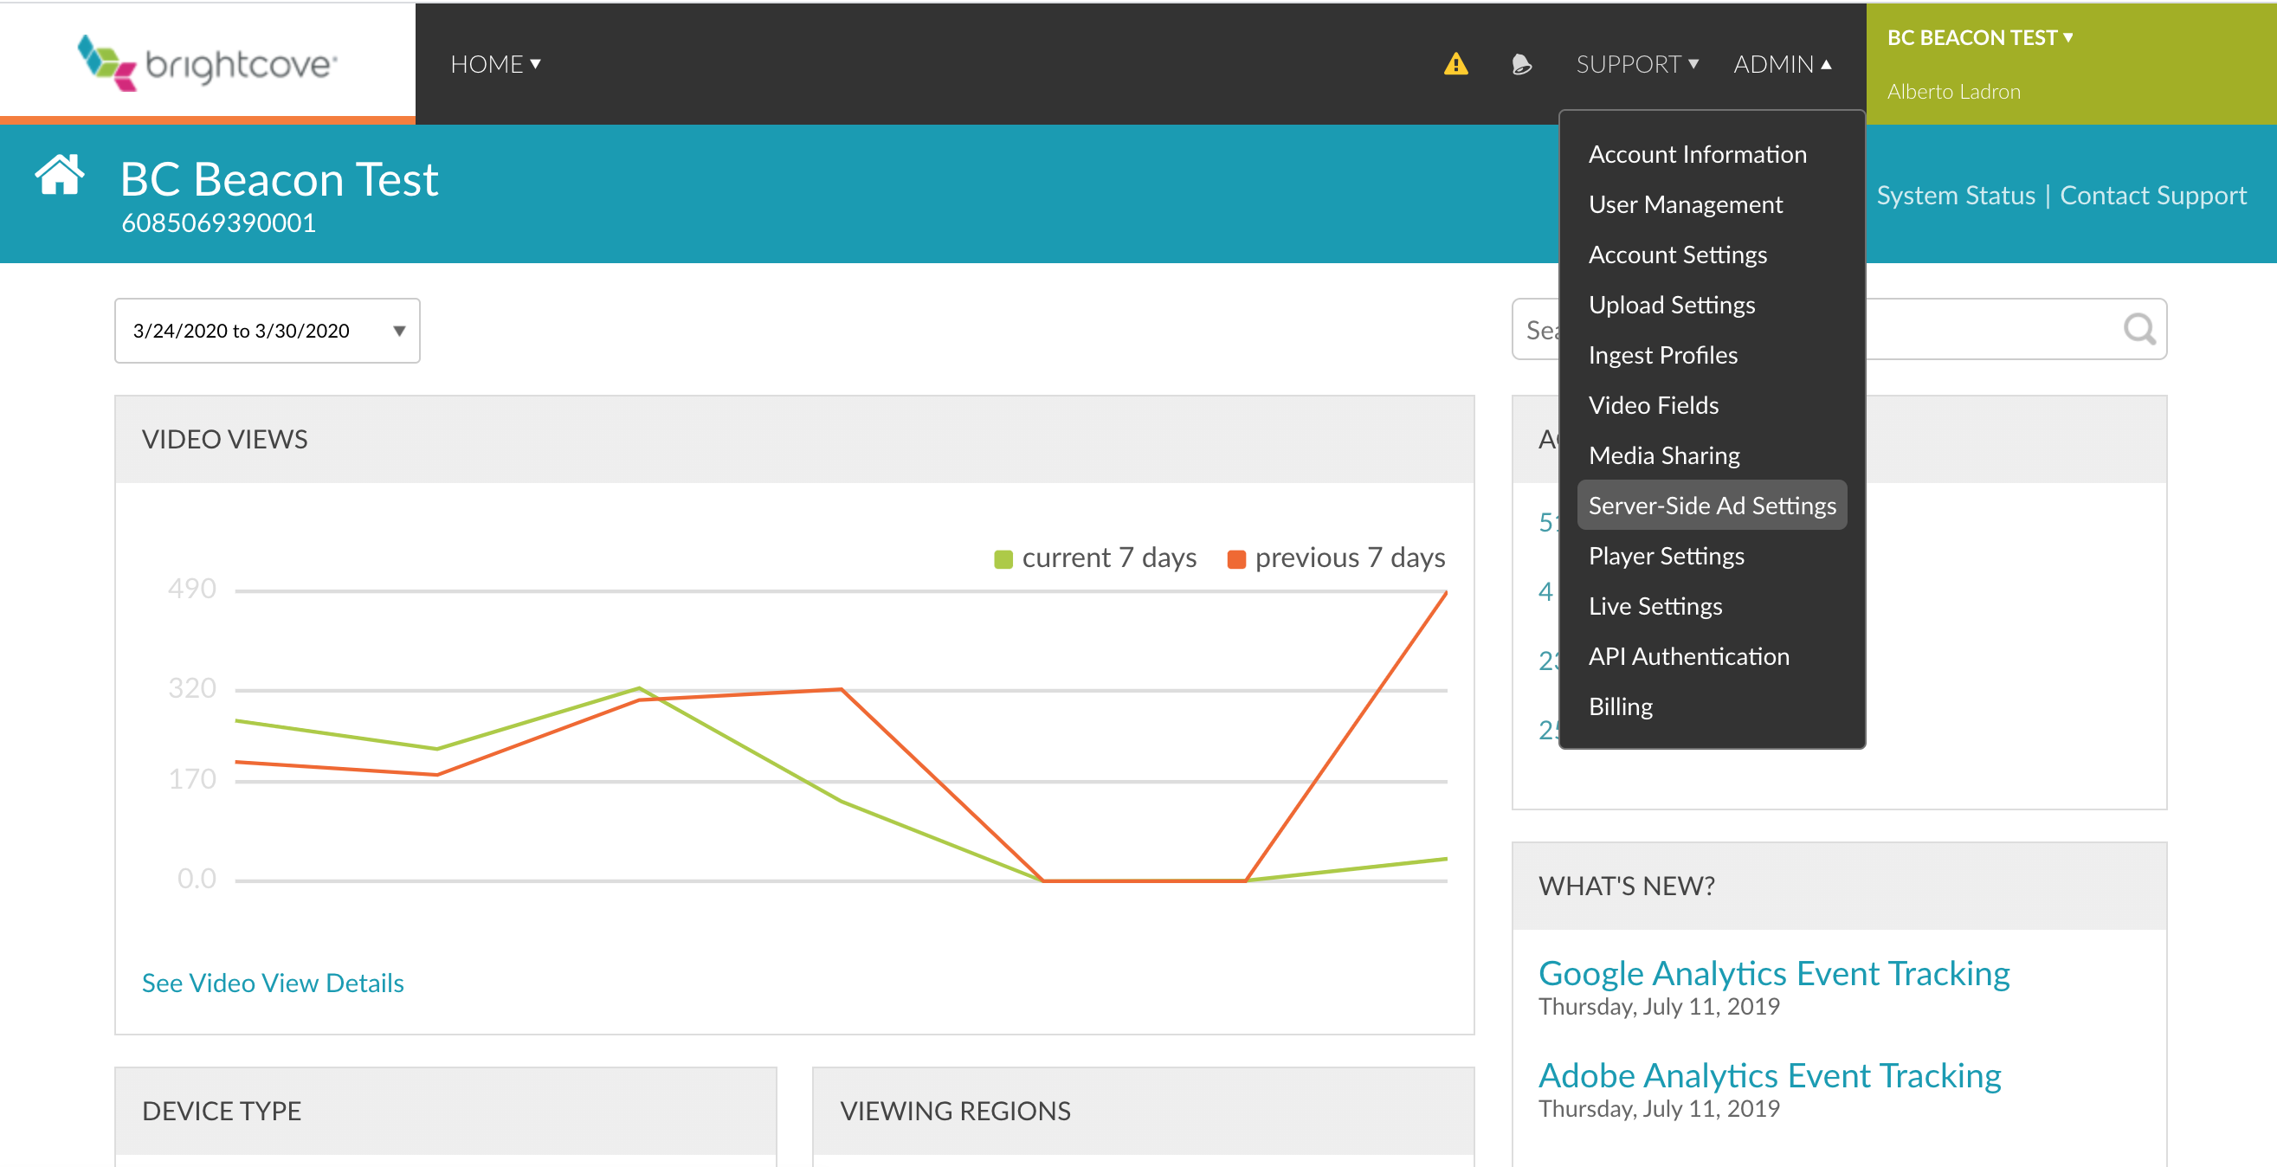2277x1167 pixels.
Task: Open Server-Side Ad Settings
Action: coord(1713,506)
